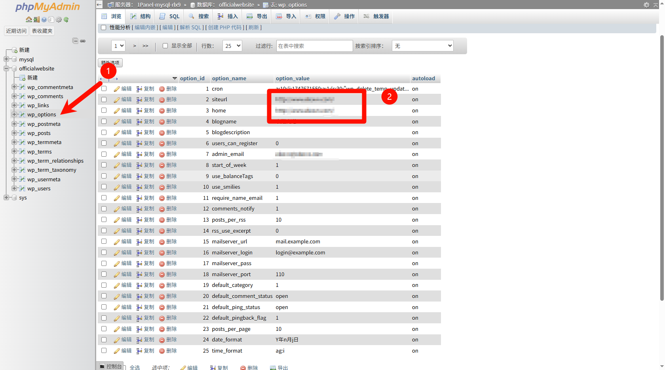The image size is (665, 370).
Task: Open navigation panel settings gear icon
Action: click(59, 20)
